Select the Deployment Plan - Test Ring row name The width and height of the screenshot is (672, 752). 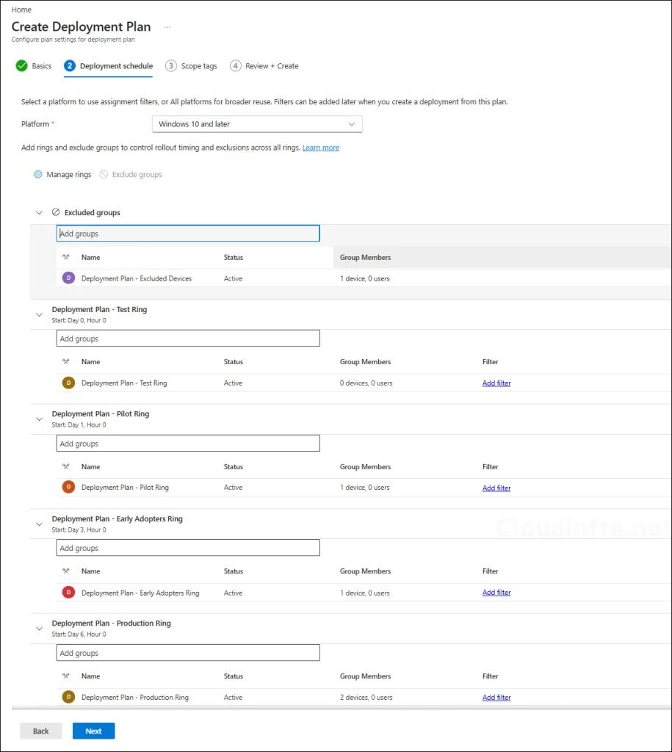[124, 383]
